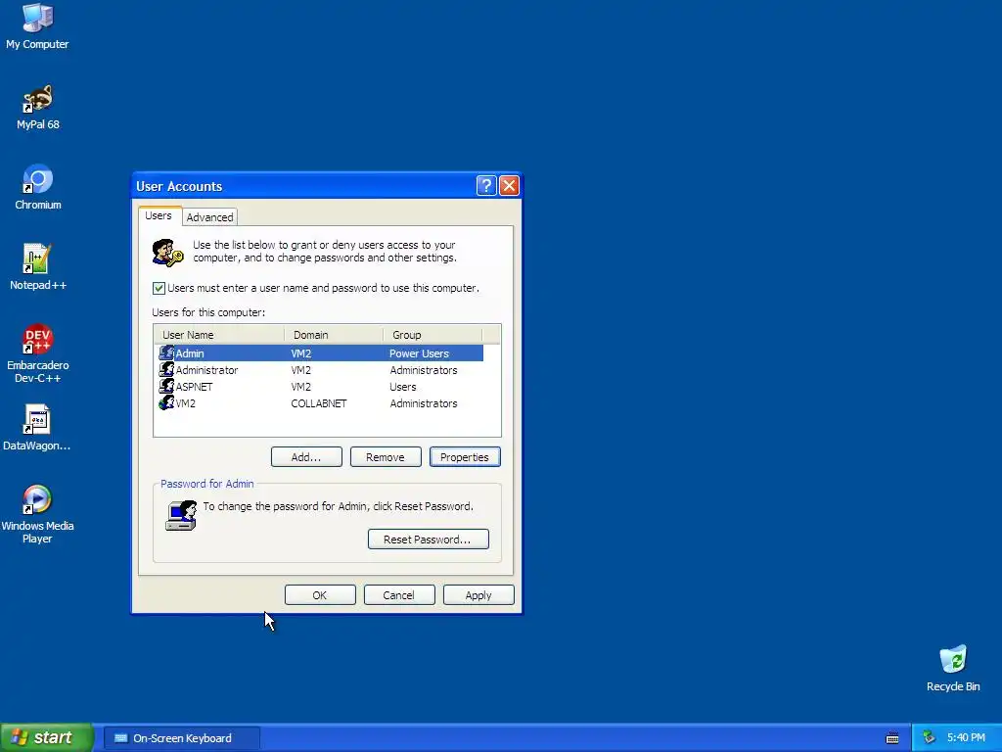Click the VM2 domain user icon

[166, 402]
